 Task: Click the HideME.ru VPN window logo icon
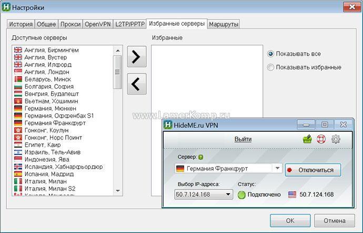pos(168,125)
